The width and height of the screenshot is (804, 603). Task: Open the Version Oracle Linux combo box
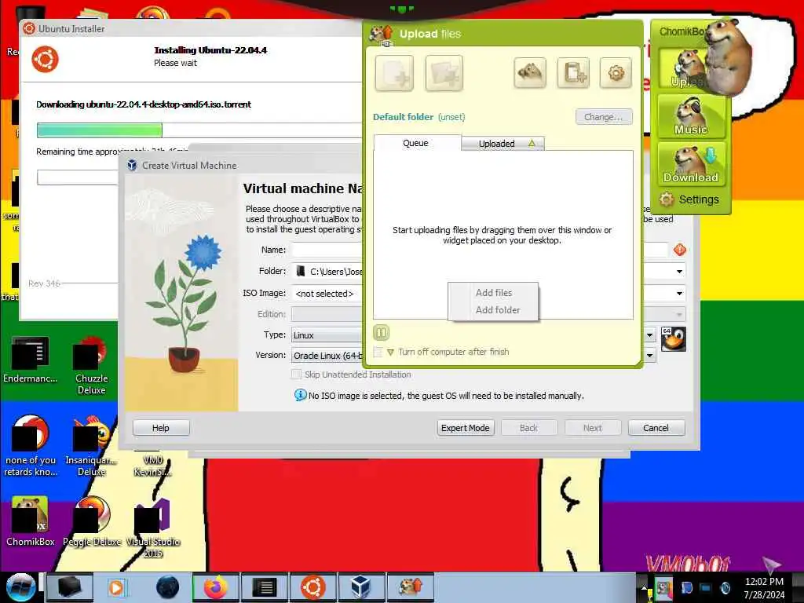coord(473,356)
